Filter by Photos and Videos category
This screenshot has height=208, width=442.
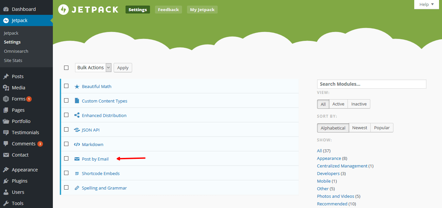(x=336, y=196)
